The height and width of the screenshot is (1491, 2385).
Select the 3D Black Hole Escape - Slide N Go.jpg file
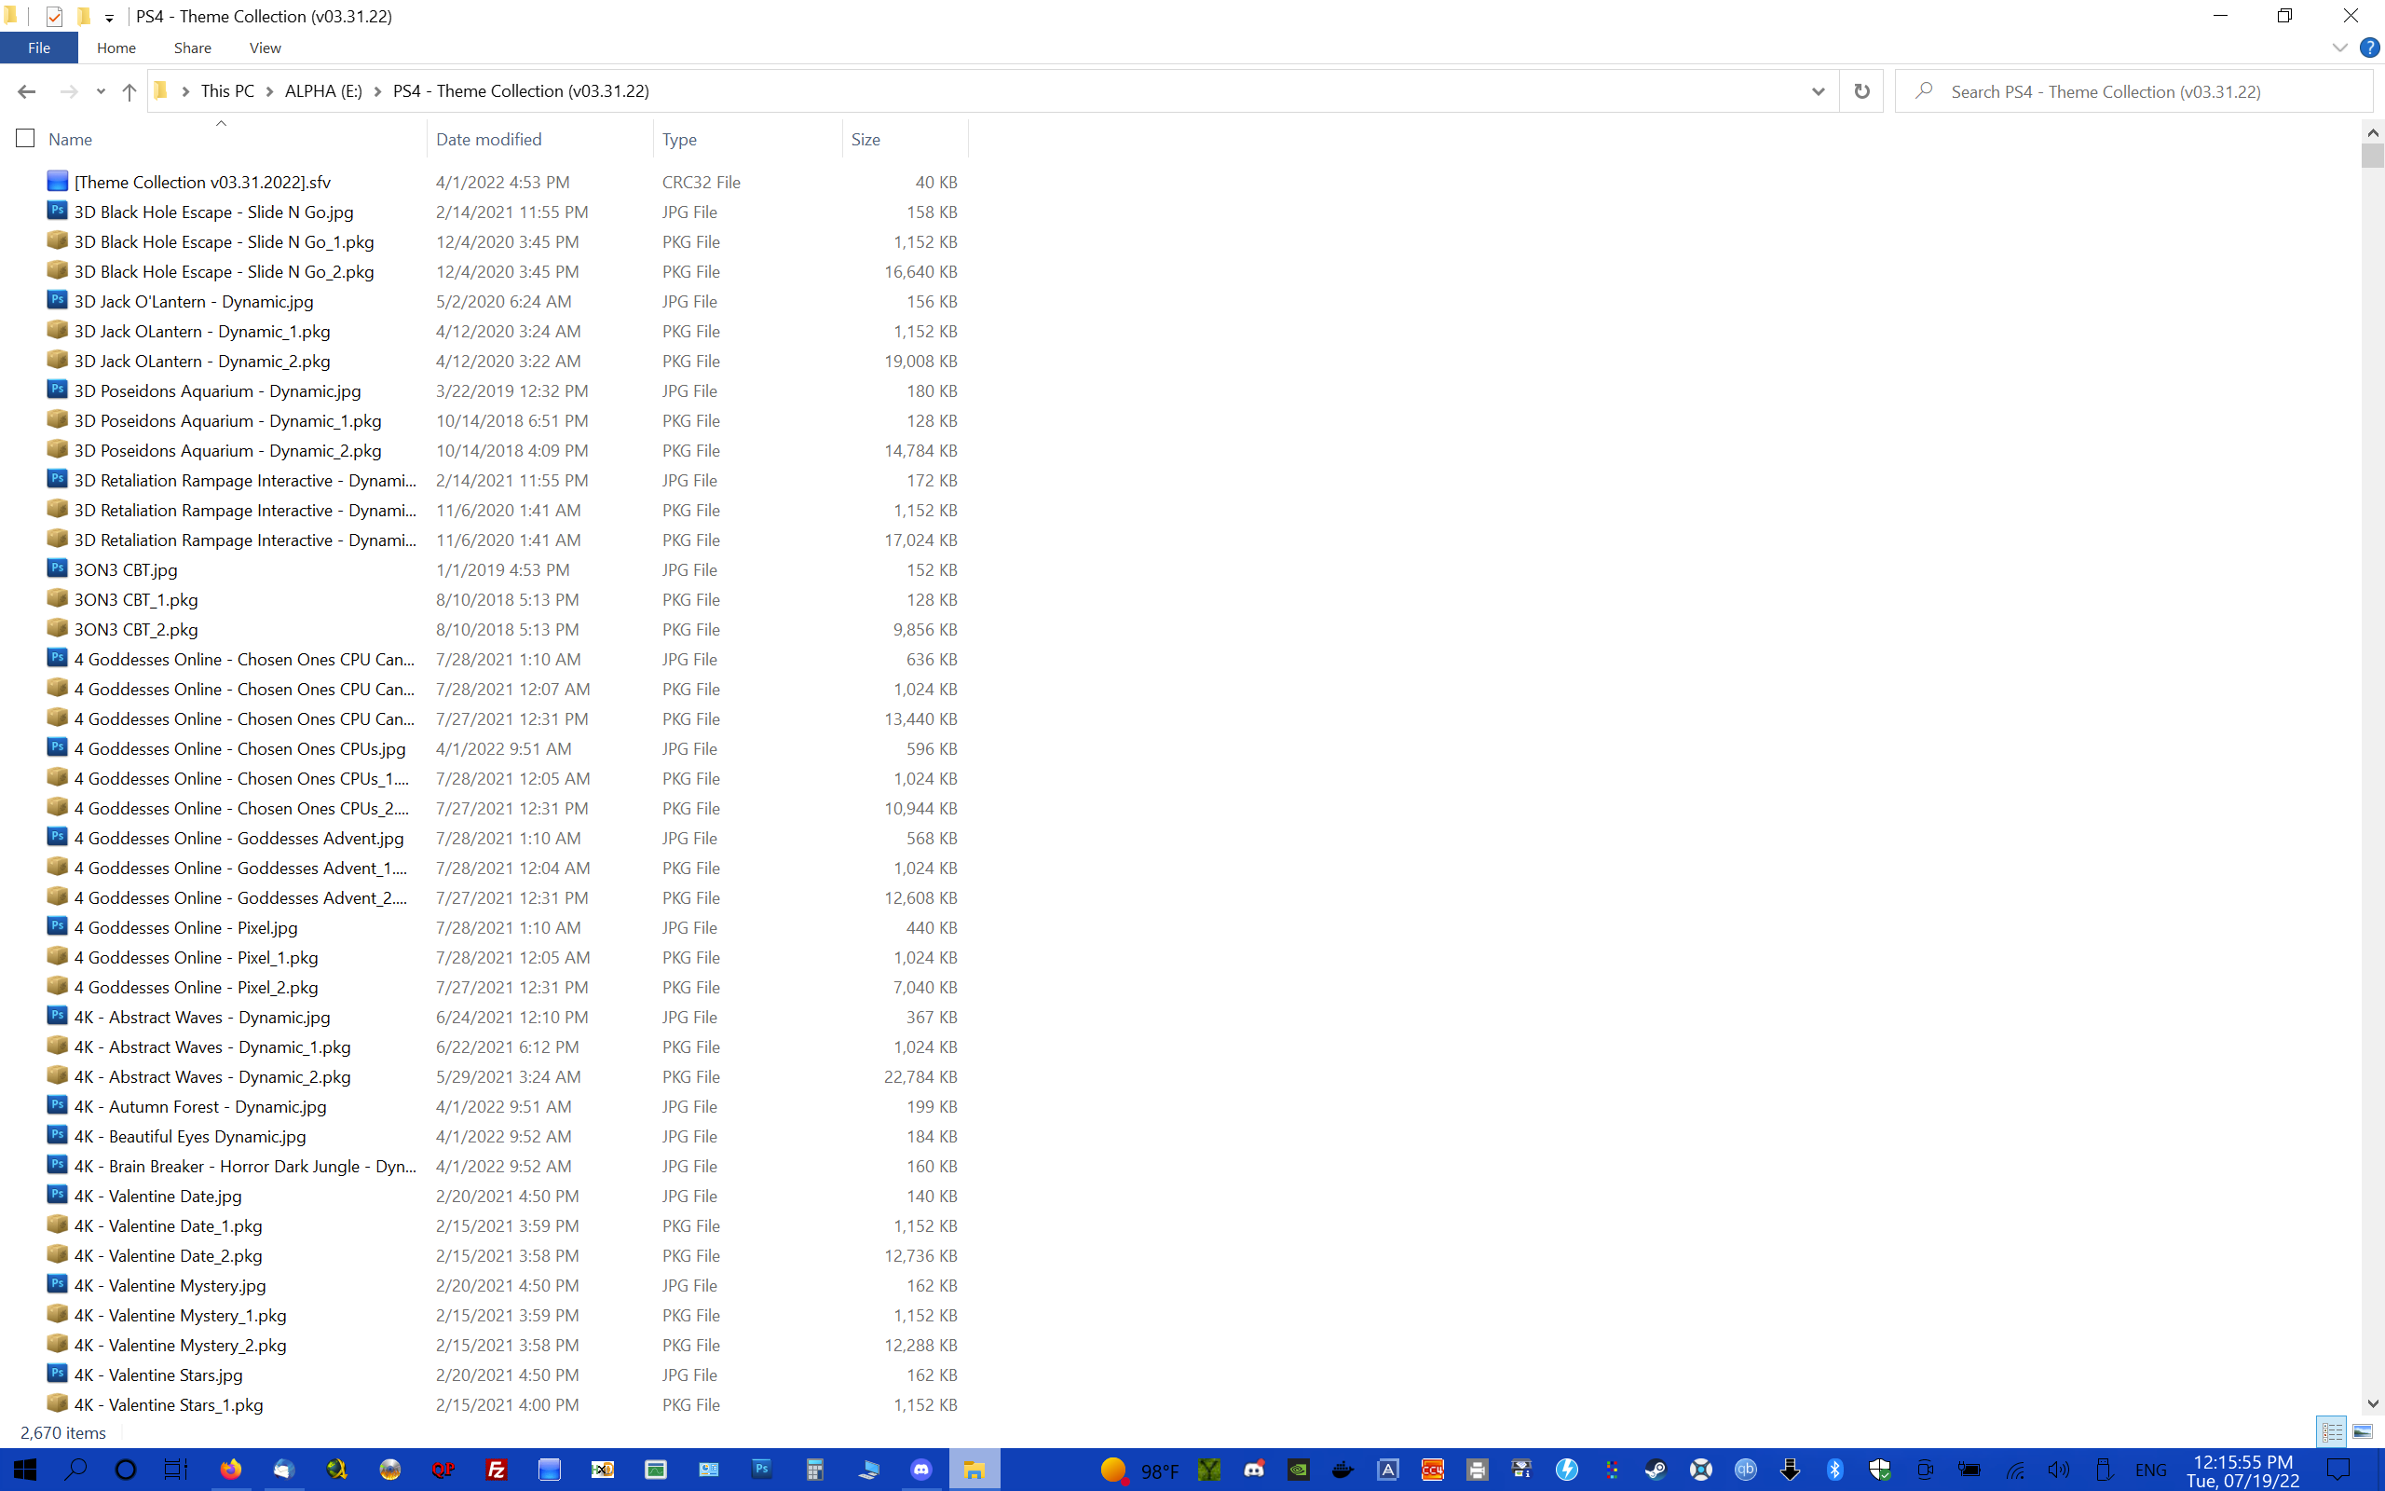[x=214, y=212]
